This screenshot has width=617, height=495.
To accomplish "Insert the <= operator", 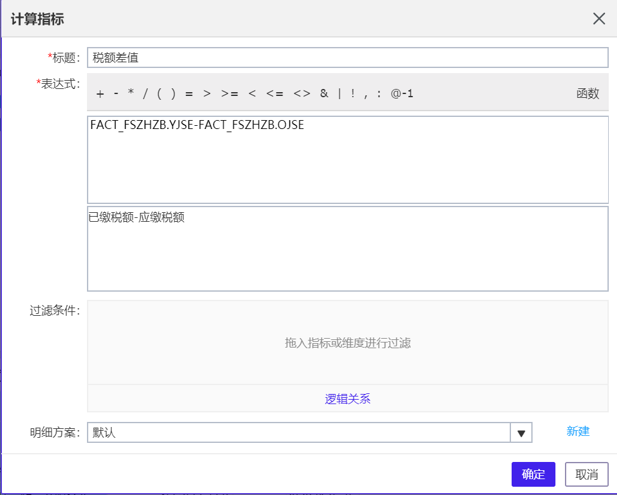I will pyautogui.click(x=275, y=93).
